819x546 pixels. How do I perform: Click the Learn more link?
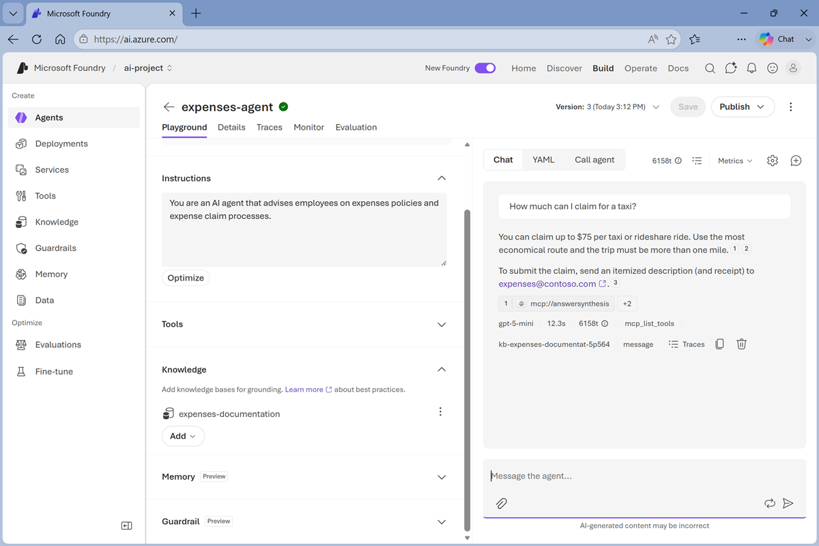pyautogui.click(x=308, y=390)
